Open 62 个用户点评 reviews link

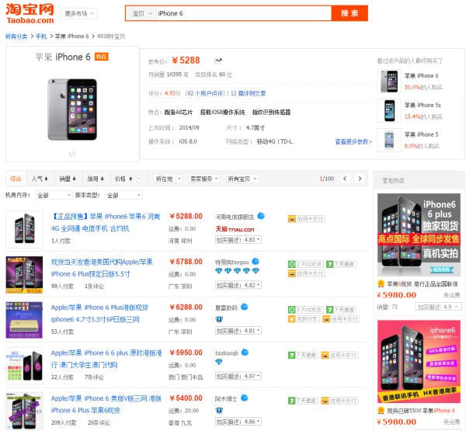point(205,93)
